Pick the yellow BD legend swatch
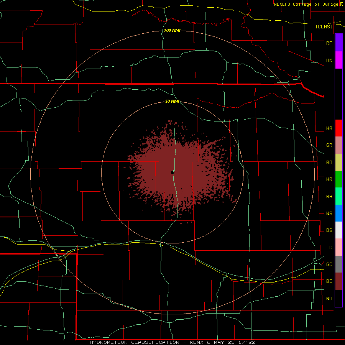 [338, 163]
